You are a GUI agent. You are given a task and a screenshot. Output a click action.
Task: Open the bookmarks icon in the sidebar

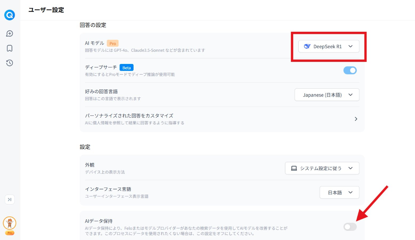click(x=10, y=48)
